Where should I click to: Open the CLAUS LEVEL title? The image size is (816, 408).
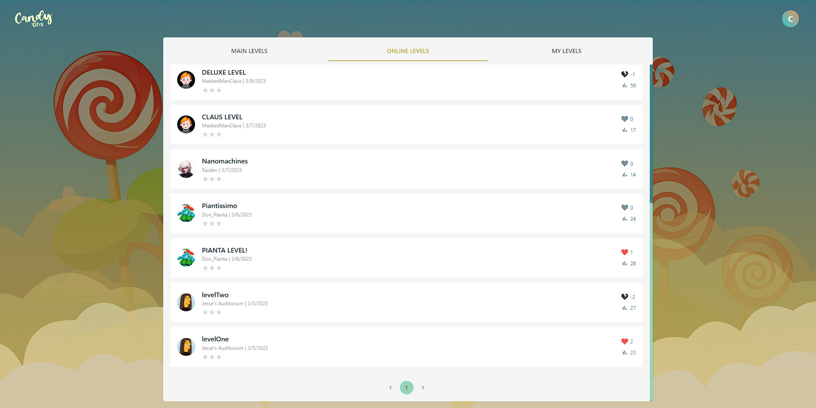click(x=222, y=117)
